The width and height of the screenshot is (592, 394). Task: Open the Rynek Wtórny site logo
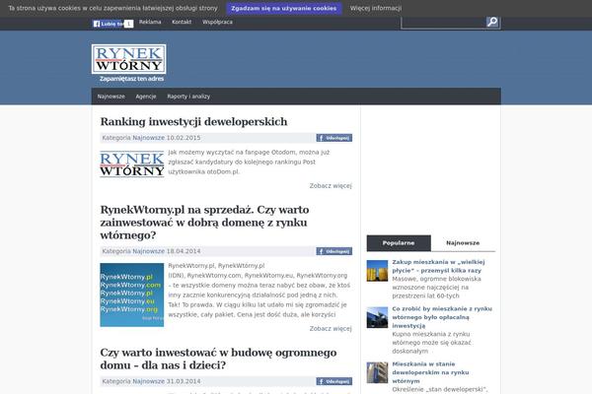click(128, 59)
